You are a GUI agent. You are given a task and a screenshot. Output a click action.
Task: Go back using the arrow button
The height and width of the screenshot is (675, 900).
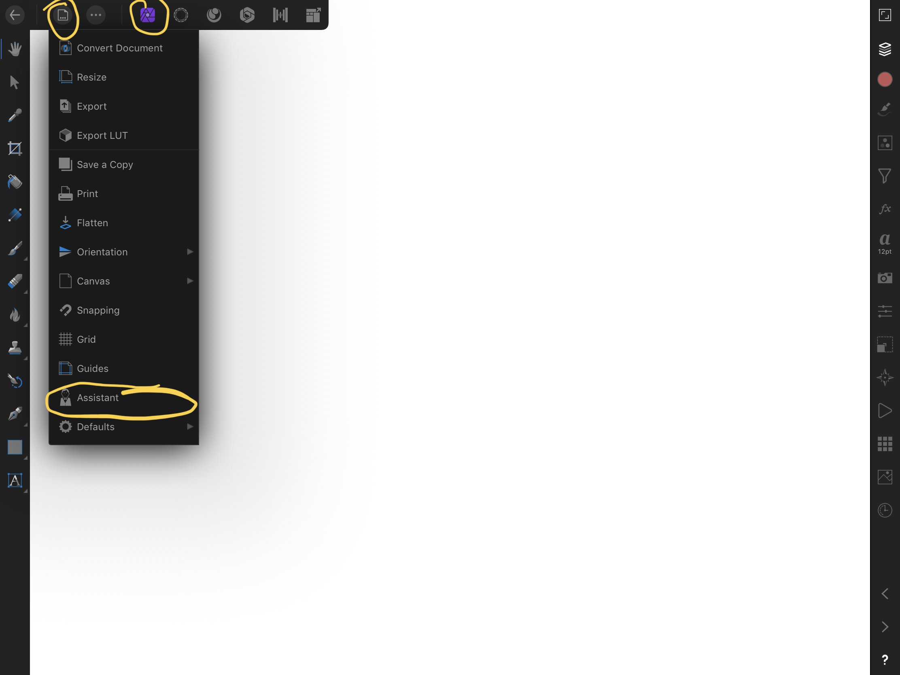pyautogui.click(x=15, y=15)
